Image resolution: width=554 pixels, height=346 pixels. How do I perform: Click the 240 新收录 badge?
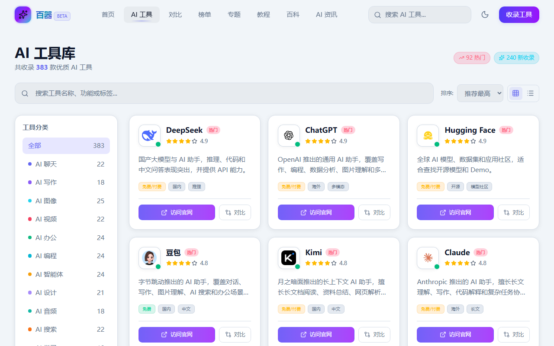(516, 58)
